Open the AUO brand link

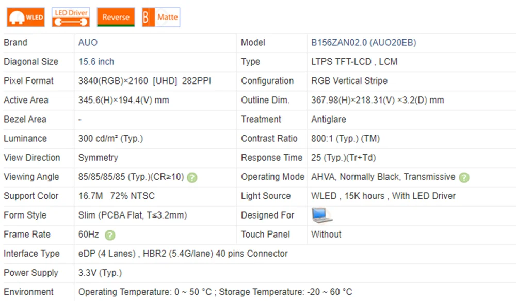pos(88,43)
